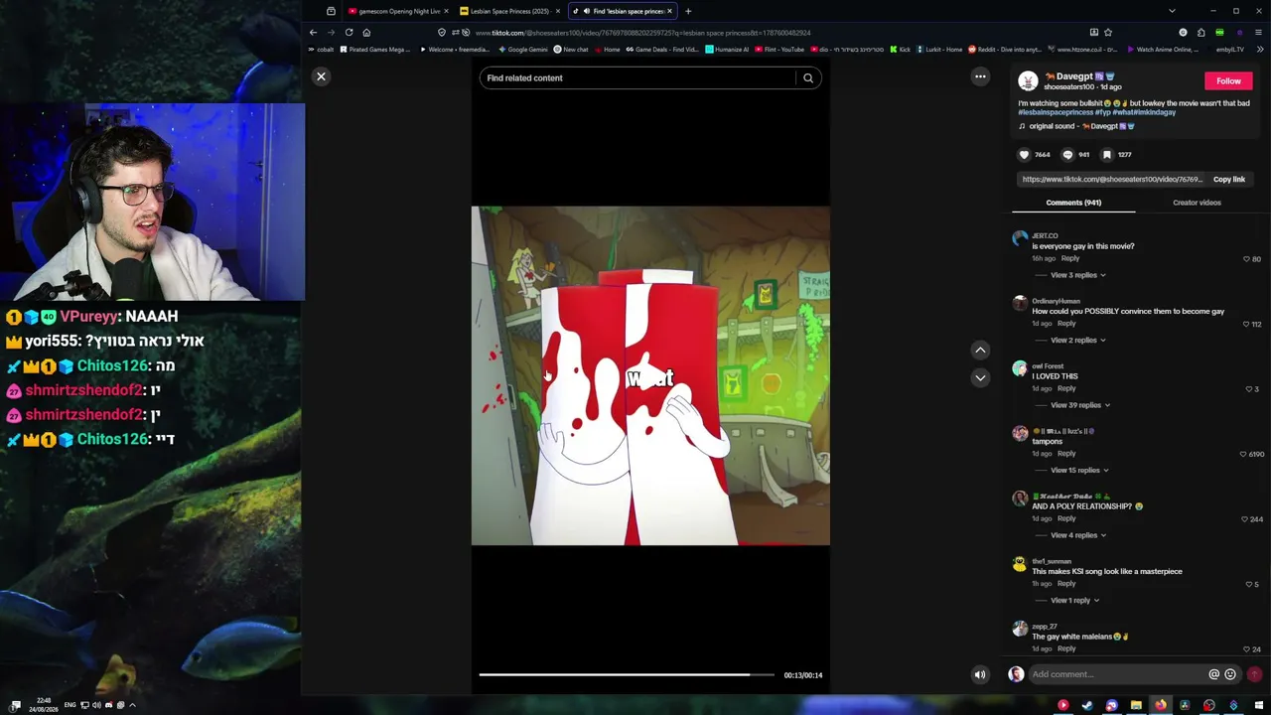Viewport: 1271px width, 715px height.
Task: Follow the Davegpt account
Action: pos(1228,81)
